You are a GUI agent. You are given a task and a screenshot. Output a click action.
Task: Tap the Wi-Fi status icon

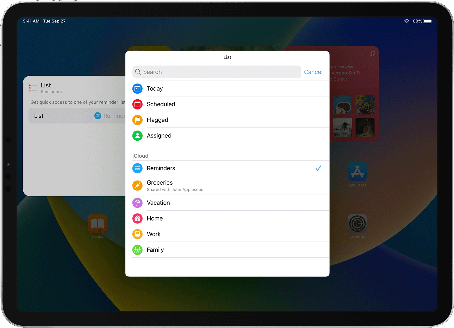[407, 21]
